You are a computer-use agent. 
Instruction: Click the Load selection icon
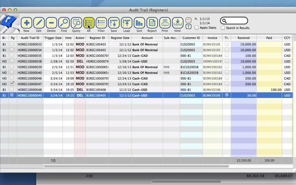click(126, 23)
